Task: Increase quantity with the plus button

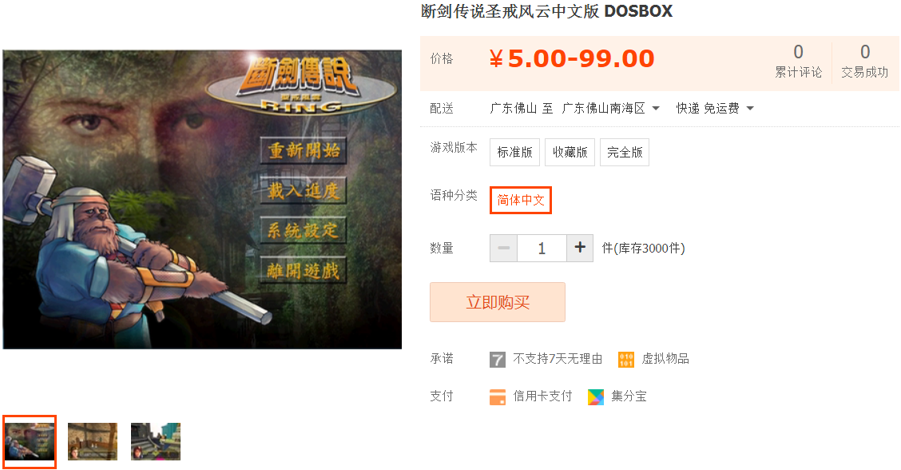Action: (x=580, y=248)
